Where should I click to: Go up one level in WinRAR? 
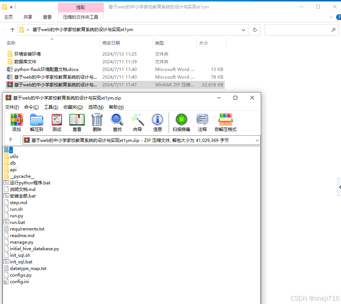[x=11, y=140]
